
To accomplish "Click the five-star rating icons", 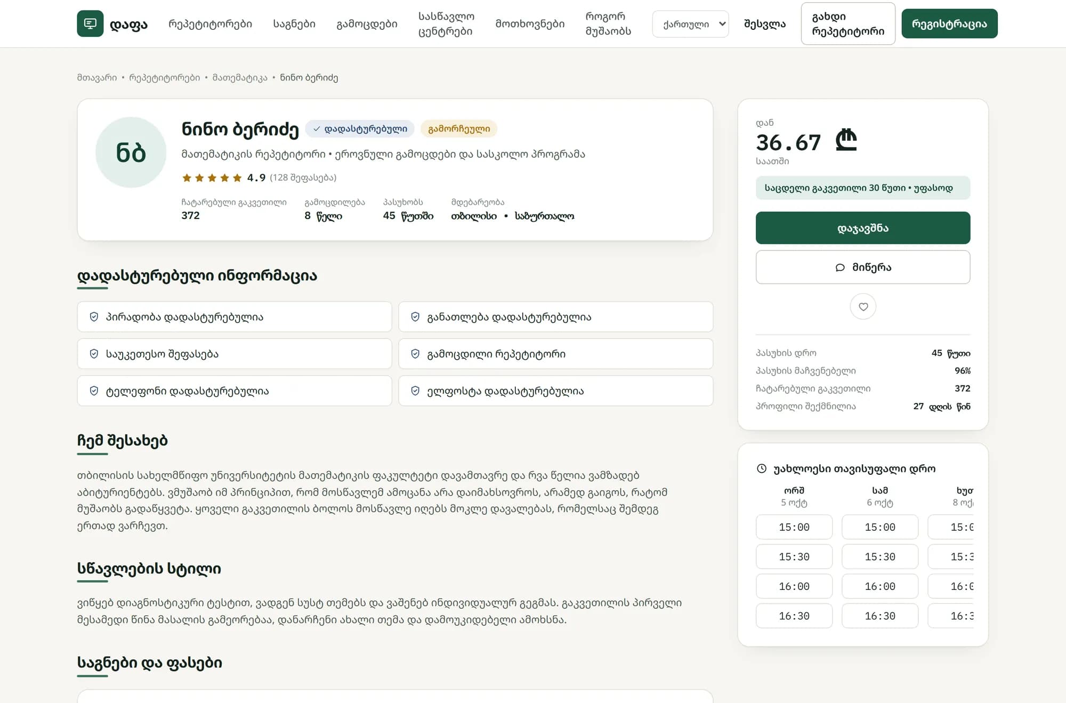I will pyautogui.click(x=212, y=177).
